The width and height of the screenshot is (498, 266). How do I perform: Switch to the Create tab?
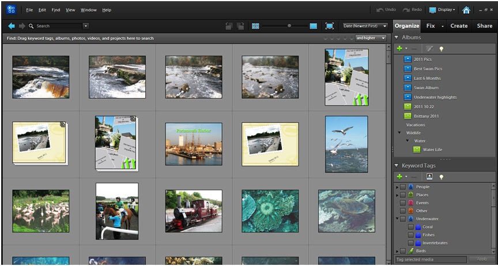click(x=459, y=26)
